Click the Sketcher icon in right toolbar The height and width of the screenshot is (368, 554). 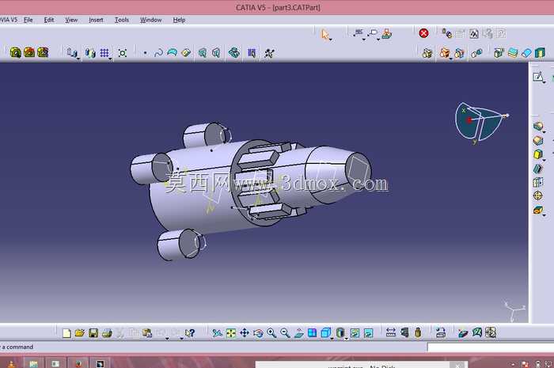[537, 77]
